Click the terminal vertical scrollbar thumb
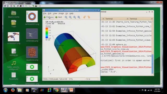 [152, 64]
